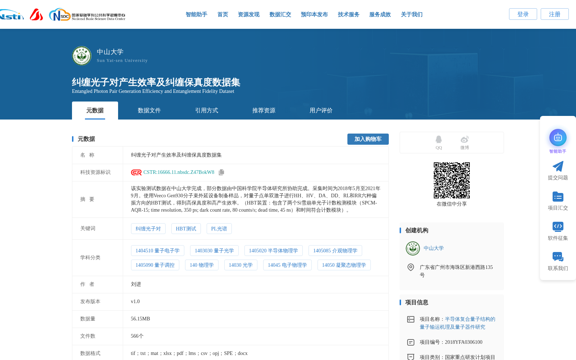Switch to the 引用方式 tab
Image resolution: width=576 pixels, height=360 pixels.
point(206,111)
